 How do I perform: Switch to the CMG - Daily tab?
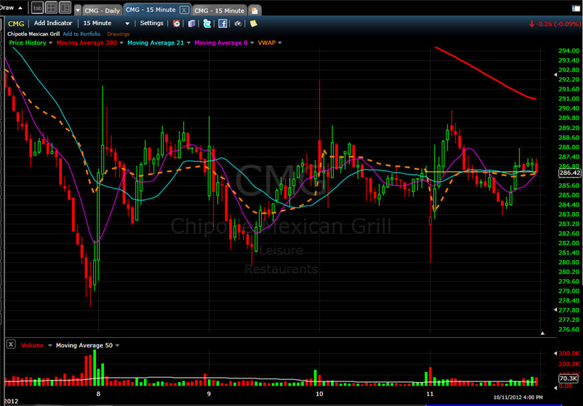(102, 11)
